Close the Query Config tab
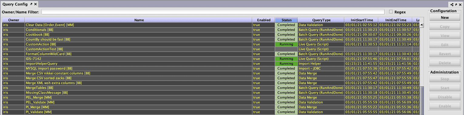Screen dimensions: 464x115 35,4
